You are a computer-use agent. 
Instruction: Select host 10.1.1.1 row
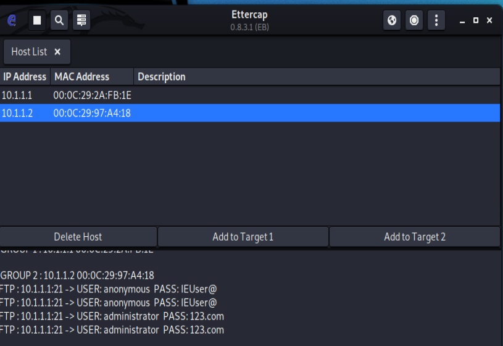click(x=250, y=95)
